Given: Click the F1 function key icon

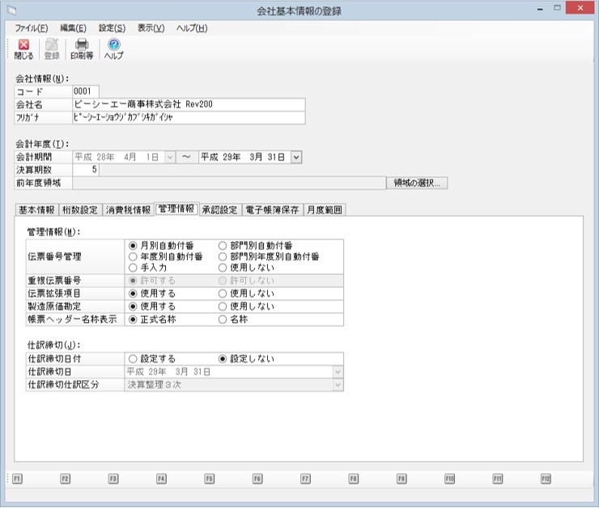Looking at the screenshot, I should (x=17, y=479).
